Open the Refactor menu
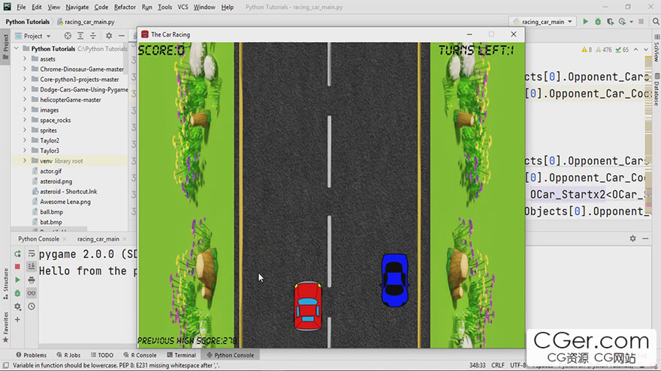 tap(125, 7)
